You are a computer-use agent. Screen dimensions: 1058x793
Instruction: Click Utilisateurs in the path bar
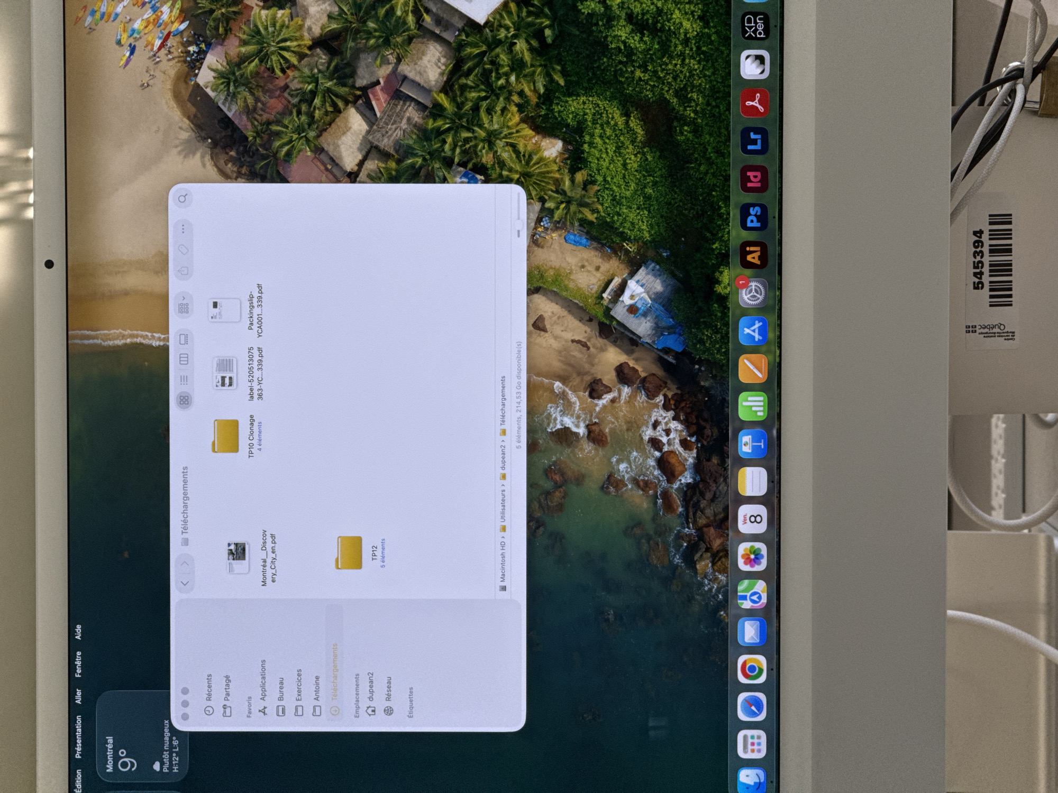coord(503,510)
